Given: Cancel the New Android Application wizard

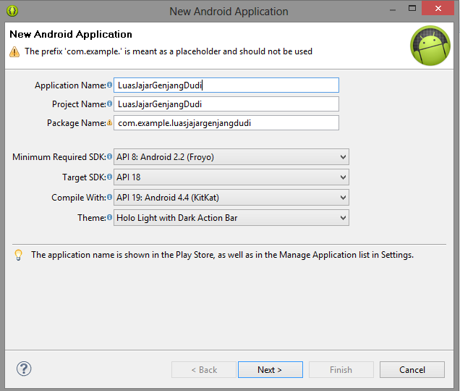Looking at the screenshot, I should (412, 370).
